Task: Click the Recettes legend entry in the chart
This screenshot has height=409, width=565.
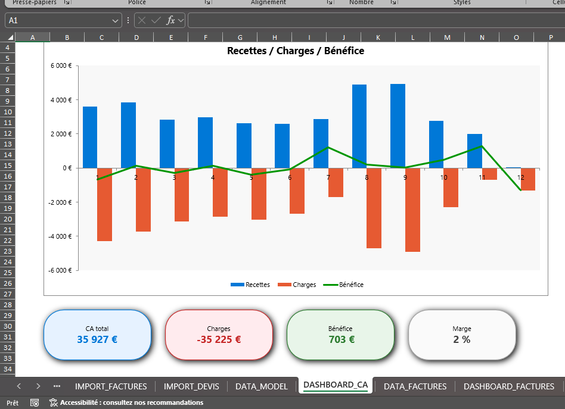Action: [x=250, y=284]
